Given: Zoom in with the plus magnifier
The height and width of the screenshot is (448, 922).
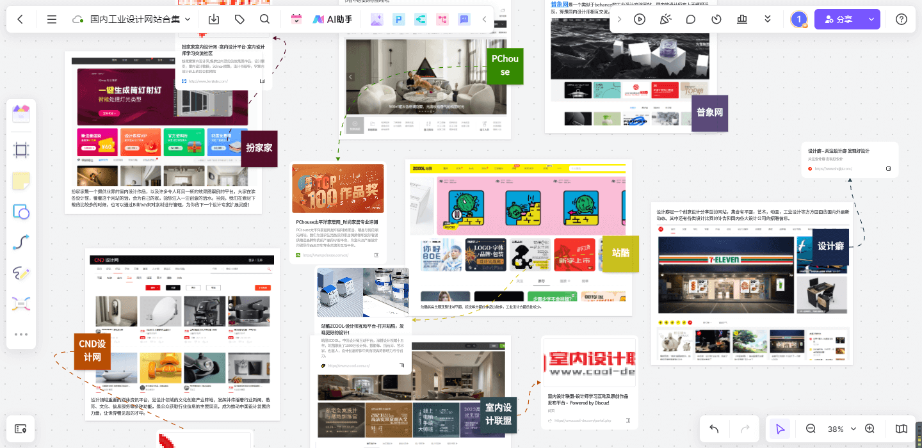Looking at the screenshot, I should click(869, 429).
